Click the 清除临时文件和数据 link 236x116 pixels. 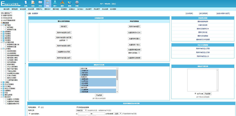203,39
